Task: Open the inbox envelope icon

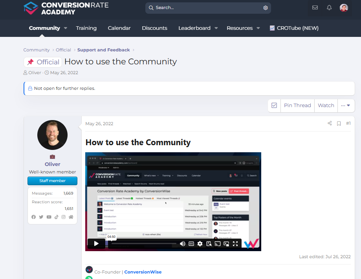Action: [315, 7]
